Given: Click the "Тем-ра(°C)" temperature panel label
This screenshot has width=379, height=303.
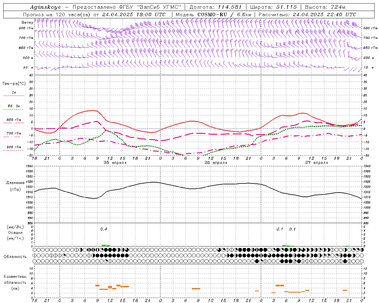Looking at the screenshot, I should [x=14, y=84].
